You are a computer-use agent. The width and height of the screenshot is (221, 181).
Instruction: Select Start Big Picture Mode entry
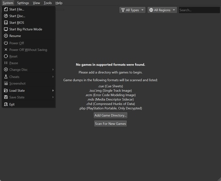[x=29, y=29]
